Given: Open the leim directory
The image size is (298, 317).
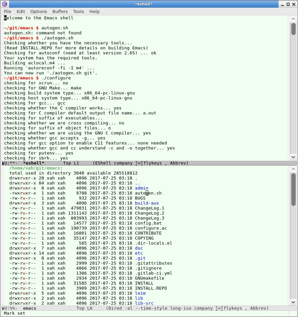Looking at the screenshot, I should tap(140, 293).
